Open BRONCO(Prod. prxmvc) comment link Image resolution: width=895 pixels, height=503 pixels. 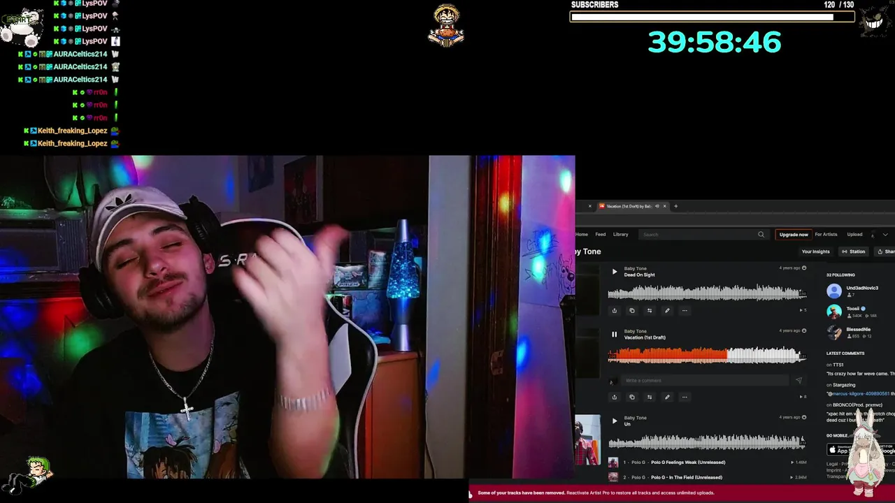857,404
